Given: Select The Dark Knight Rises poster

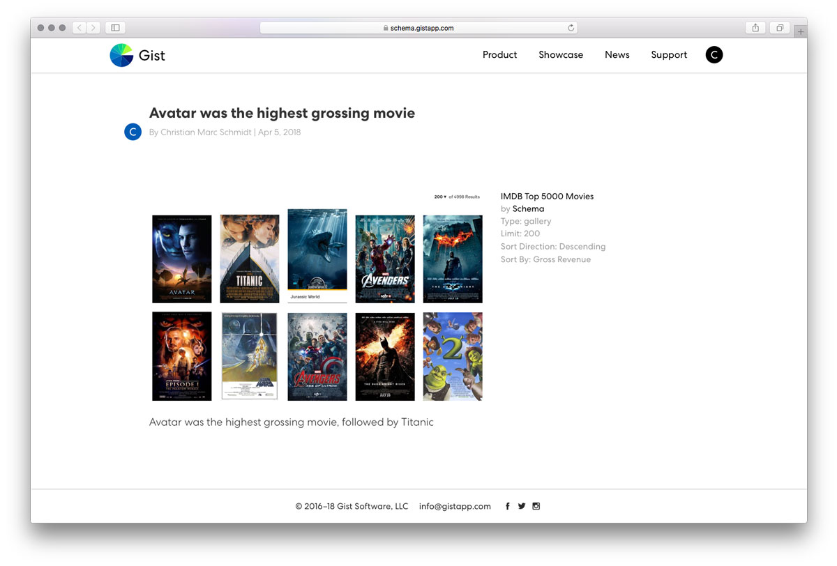Looking at the screenshot, I should pyautogui.click(x=385, y=356).
